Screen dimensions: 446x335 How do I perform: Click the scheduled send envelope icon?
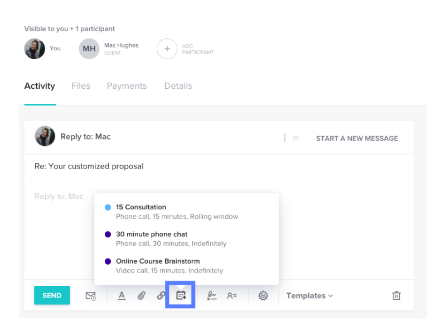tap(91, 296)
